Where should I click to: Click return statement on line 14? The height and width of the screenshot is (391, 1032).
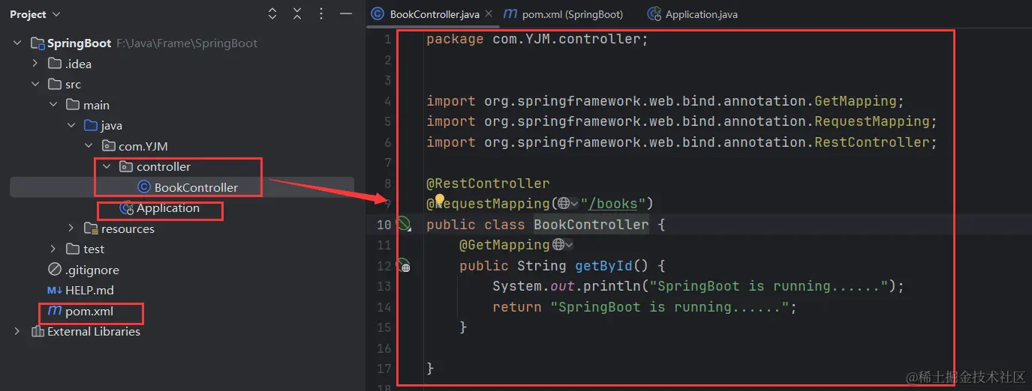[645, 307]
